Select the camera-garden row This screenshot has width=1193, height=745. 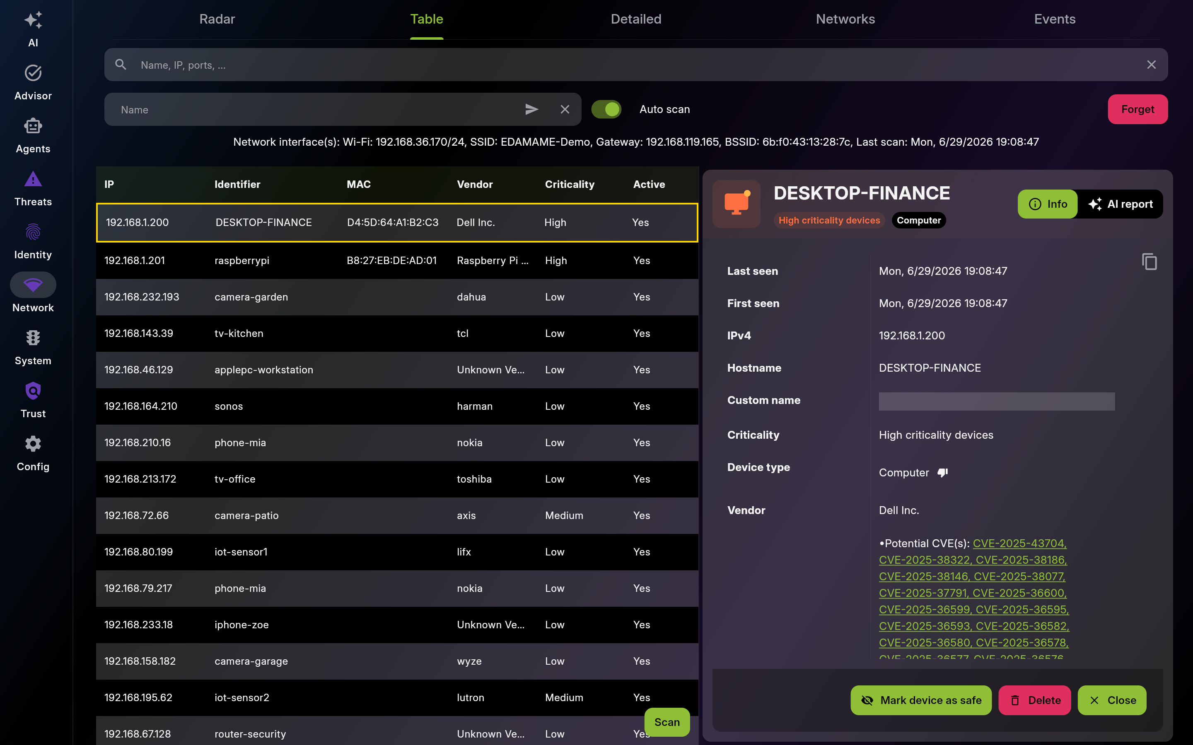[x=397, y=297]
